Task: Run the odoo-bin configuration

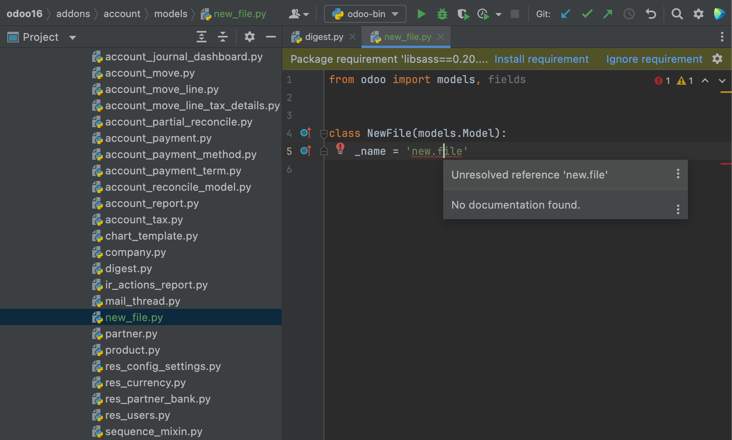Action: coord(421,14)
